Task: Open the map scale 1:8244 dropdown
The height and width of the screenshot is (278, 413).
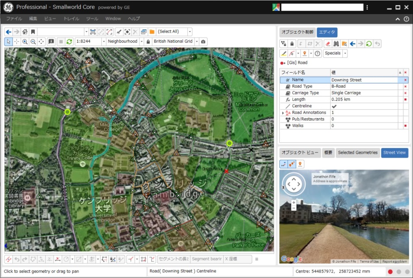Action: [x=103, y=41]
